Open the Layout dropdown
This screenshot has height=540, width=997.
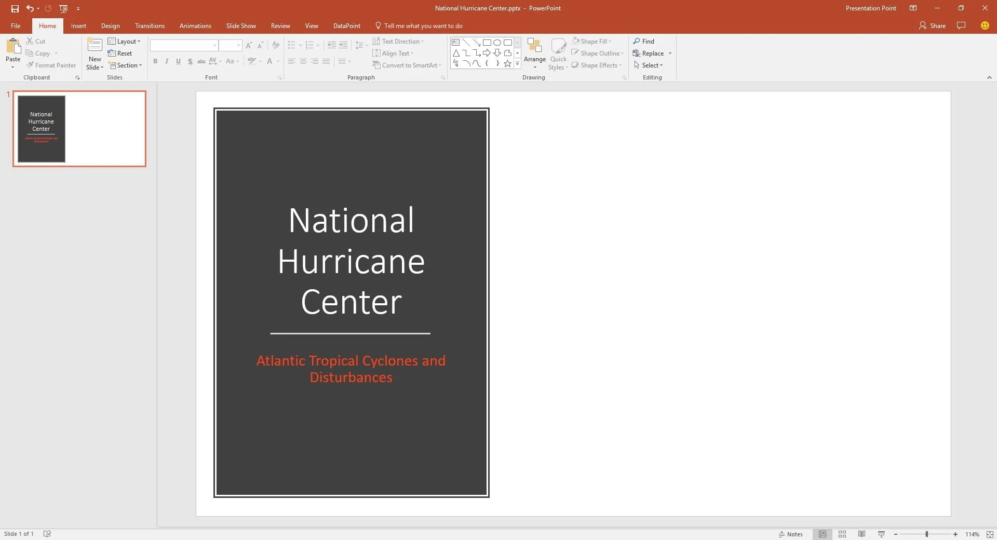click(x=124, y=41)
